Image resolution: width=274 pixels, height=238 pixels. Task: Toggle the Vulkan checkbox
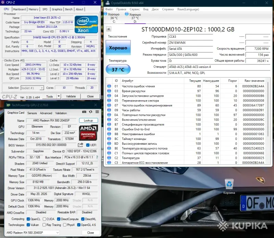pyautogui.click(x=28, y=225)
